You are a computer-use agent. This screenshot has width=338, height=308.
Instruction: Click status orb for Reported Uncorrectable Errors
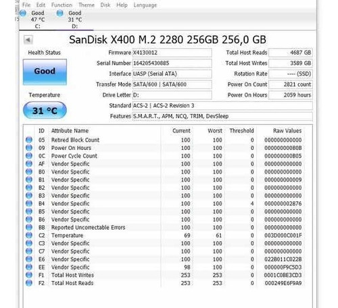(29, 228)
